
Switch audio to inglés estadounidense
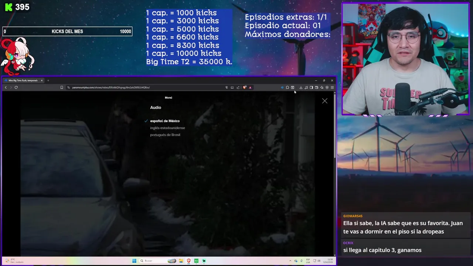click(167, 128)
